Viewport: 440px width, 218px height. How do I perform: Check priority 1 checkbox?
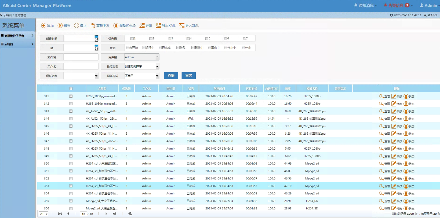coord(132,38)
